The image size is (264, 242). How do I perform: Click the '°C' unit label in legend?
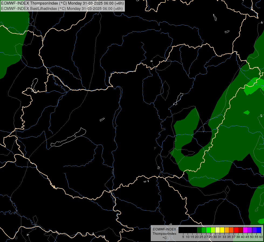tap(164, 238)
